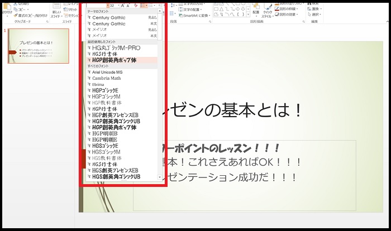Open the columns dropdown in paragraph group
The height and width of the screenshot is (231, 391).
click(172, 13)
